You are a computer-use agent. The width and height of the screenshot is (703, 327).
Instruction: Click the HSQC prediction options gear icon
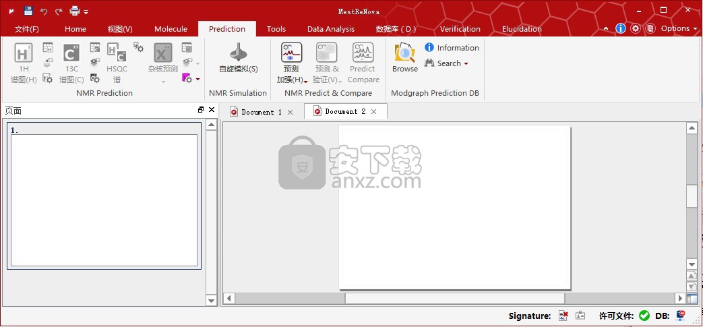pos(139,47)
